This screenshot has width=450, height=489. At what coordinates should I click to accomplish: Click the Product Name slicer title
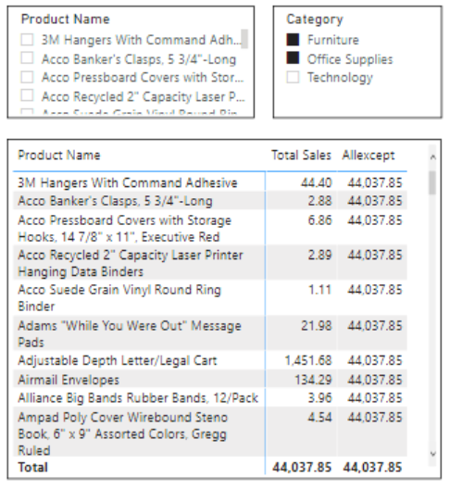(x=66, y=19)
